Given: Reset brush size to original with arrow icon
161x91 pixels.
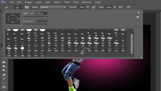Looking at the screenshot, I should pos(32,13).
